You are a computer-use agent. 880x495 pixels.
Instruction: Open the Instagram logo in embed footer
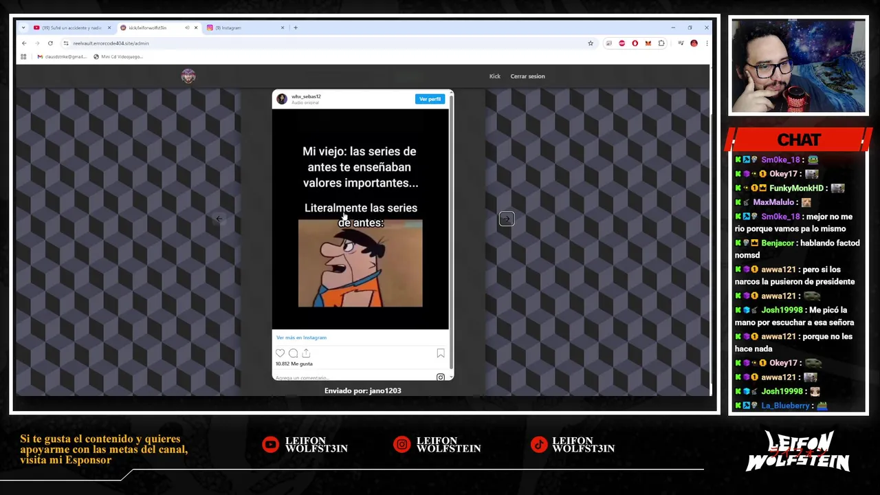tap(441, 377)
